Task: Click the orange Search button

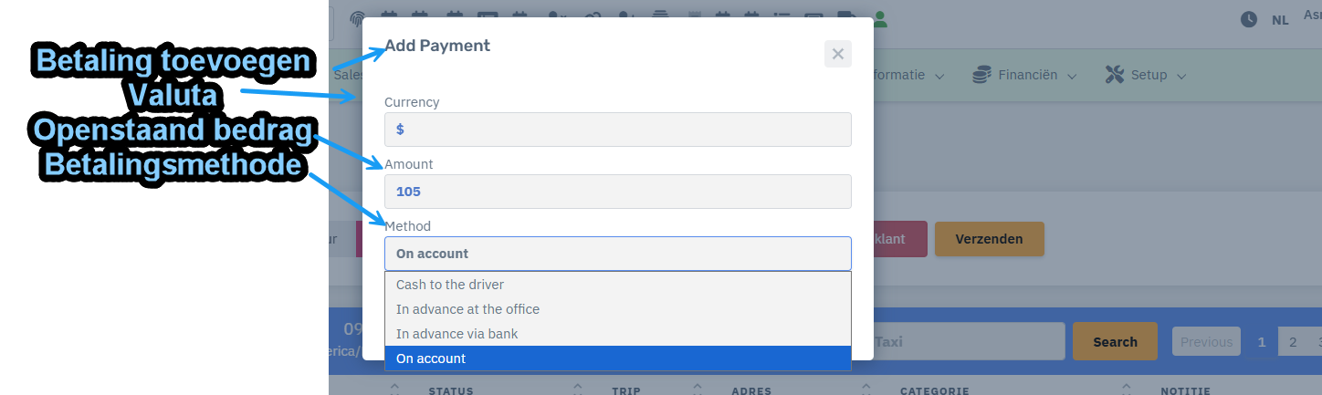Action: pyautogui.click(x=1115, y=342)
